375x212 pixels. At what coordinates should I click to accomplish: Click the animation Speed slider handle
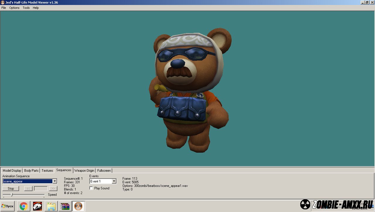point(12,195)
